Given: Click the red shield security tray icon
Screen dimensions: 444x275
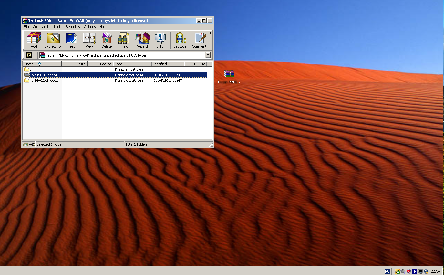Looking at the screenshot, I should click(408, 271).
